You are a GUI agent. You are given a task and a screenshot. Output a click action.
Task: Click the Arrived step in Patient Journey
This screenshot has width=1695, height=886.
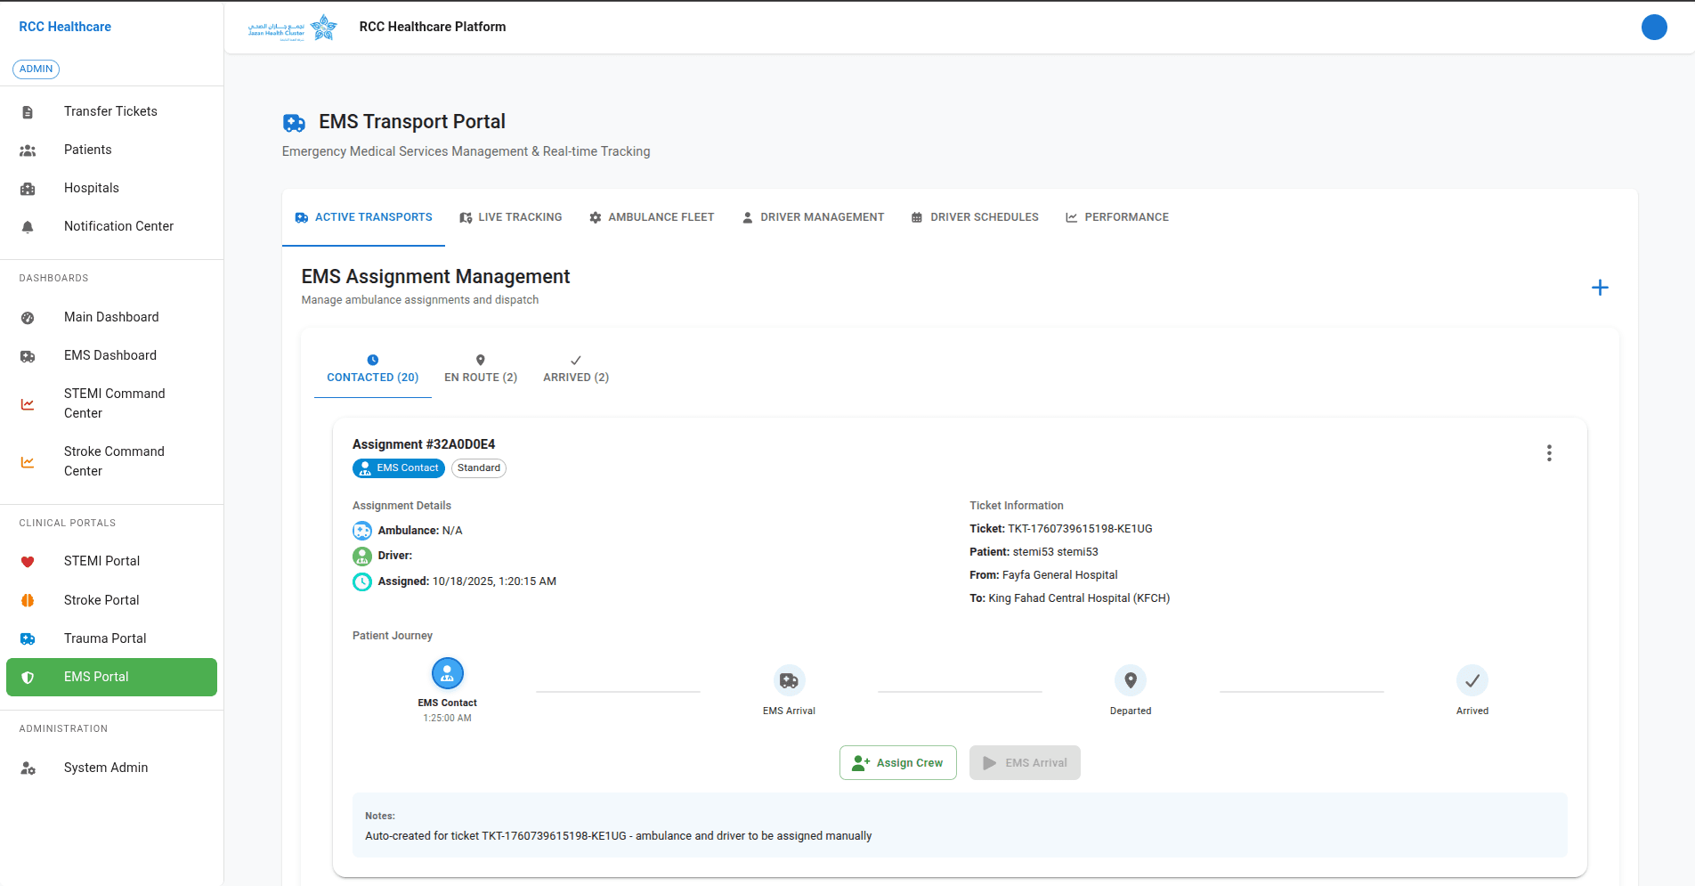(1472, 680)
